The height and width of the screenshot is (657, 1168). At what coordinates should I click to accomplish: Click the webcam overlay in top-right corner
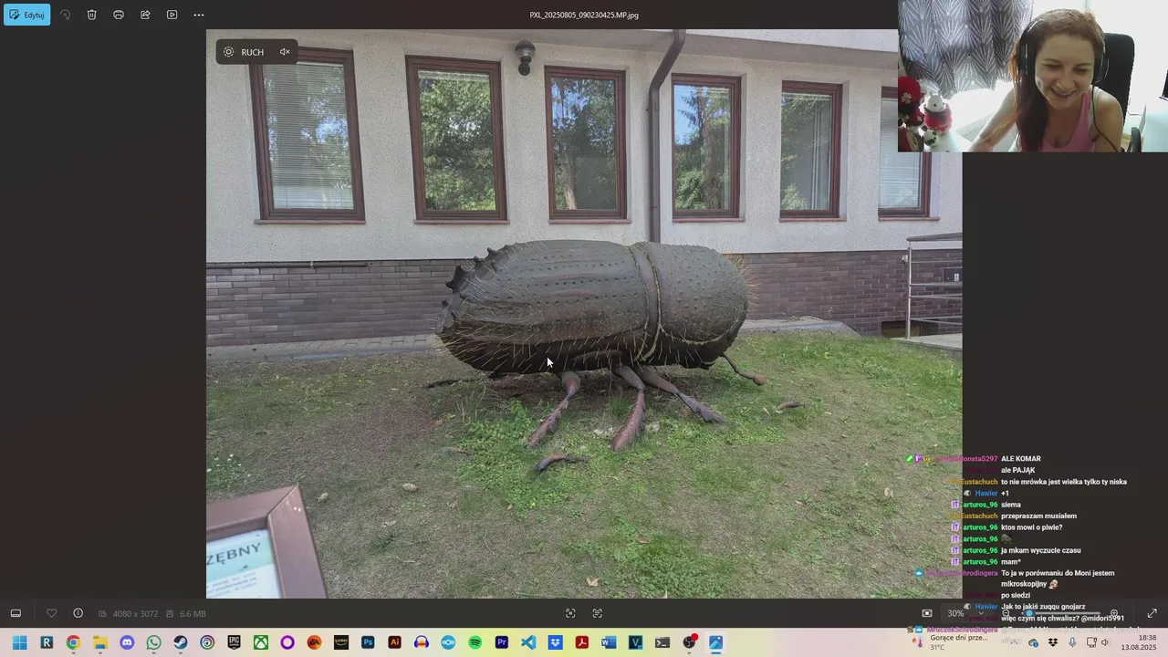(1033, 76)
